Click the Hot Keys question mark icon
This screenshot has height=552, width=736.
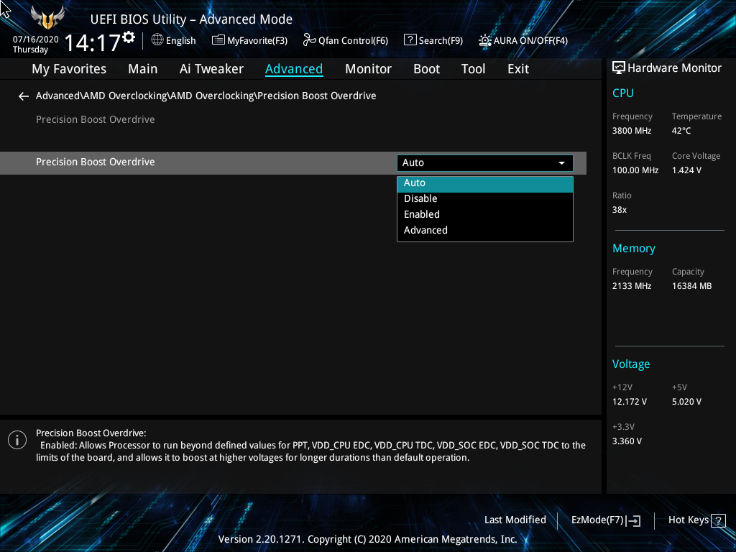[x=718, y=520]
